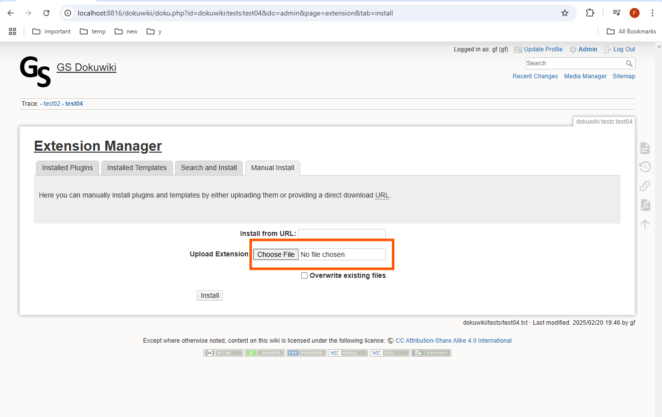Jump back to top arrow icon in the sidebar
Image resolution: width=662 pixels, height=417 pixels.
[x=645, y=224]
